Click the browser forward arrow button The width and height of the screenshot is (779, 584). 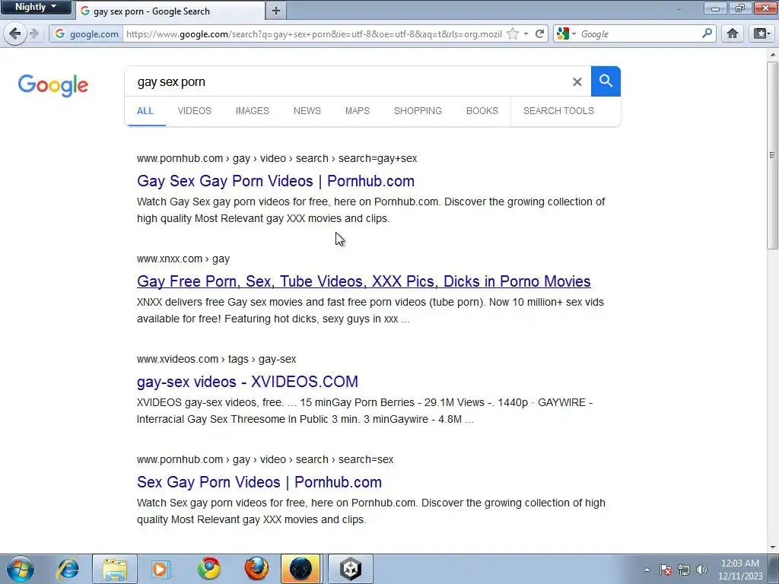pos(33,33)
